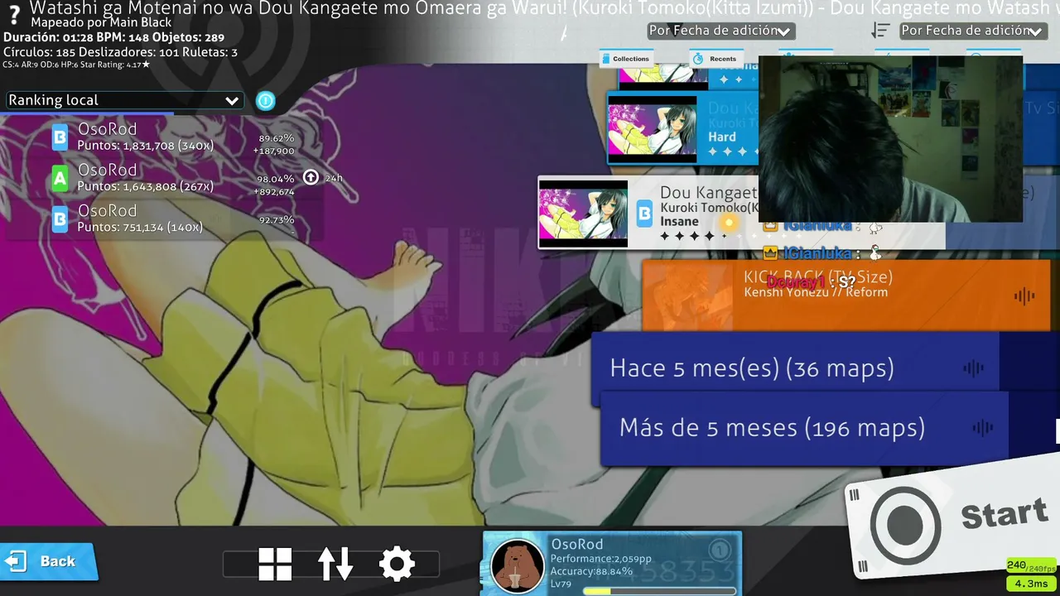The width and height of the screenshot is (1060, 596).
Task: Click the B grade badge on the 1,831,708 score
Action: [x=60, y=137]
